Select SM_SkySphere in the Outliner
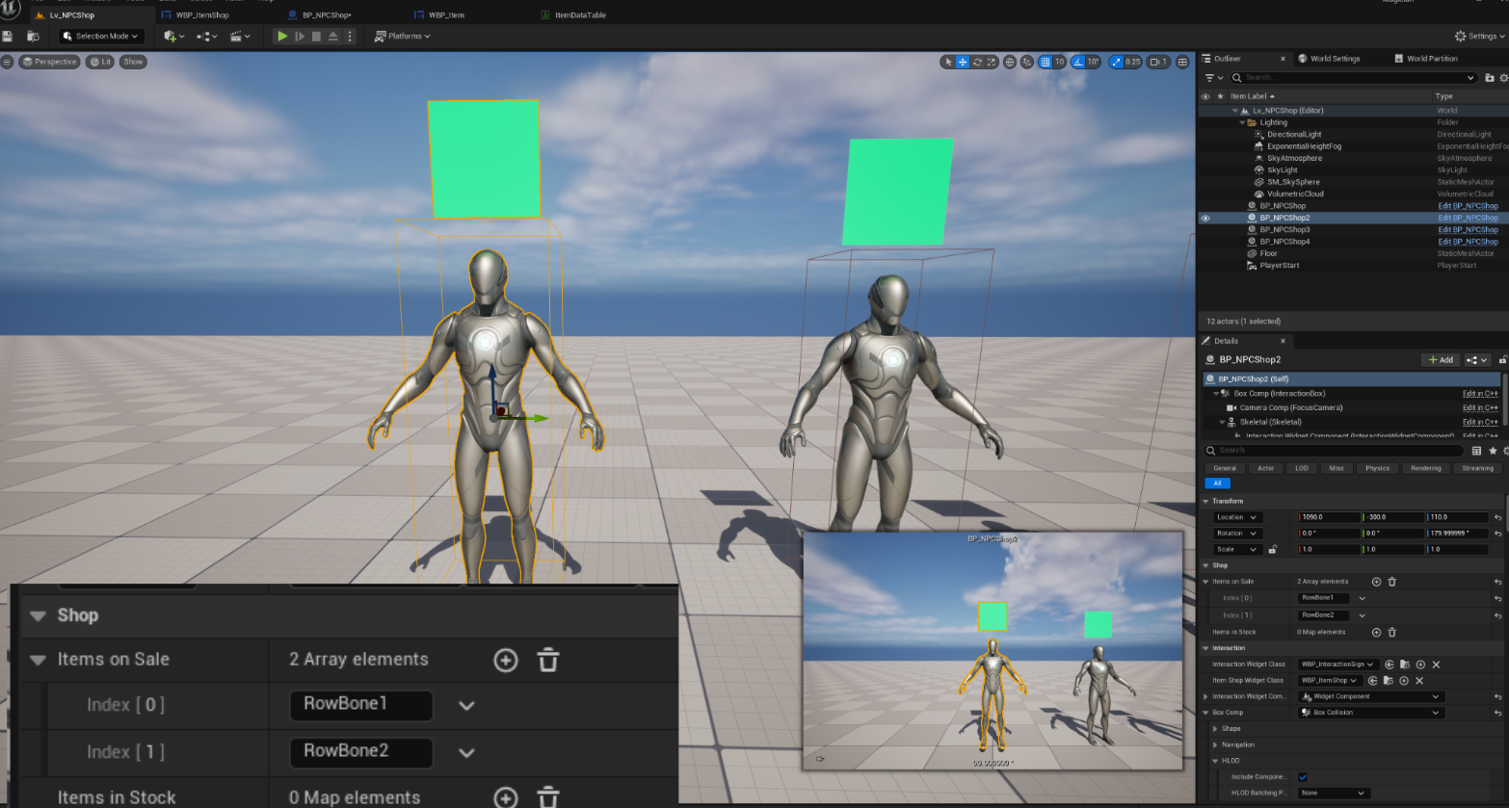 (1293, 182)
